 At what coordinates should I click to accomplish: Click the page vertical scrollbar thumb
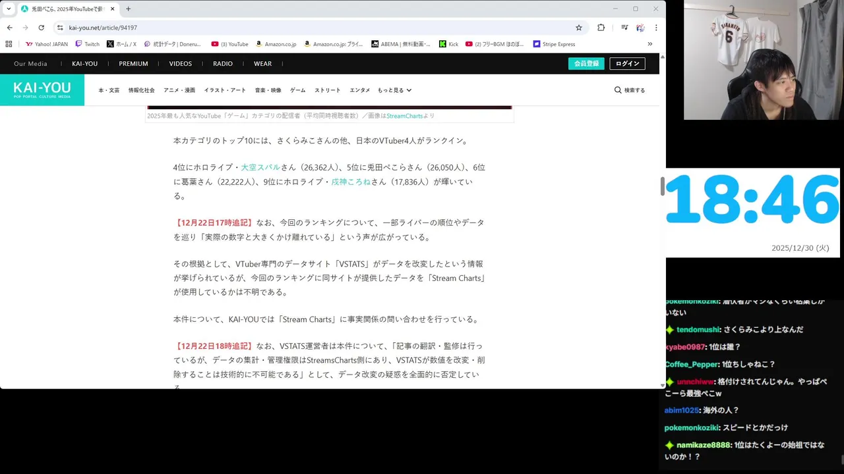coord(663,186)
